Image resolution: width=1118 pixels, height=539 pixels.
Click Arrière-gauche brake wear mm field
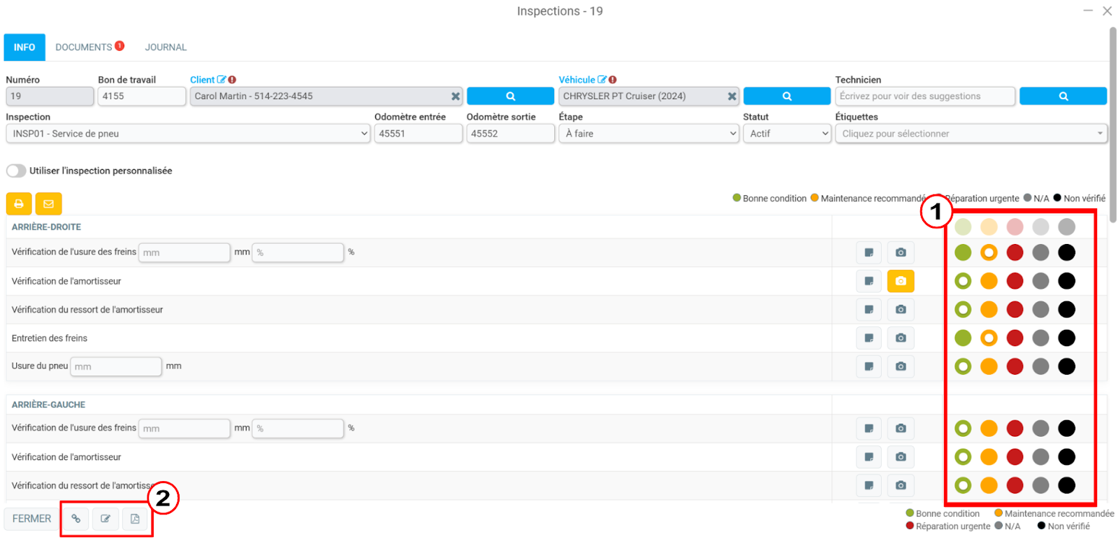tap(184, 429)
